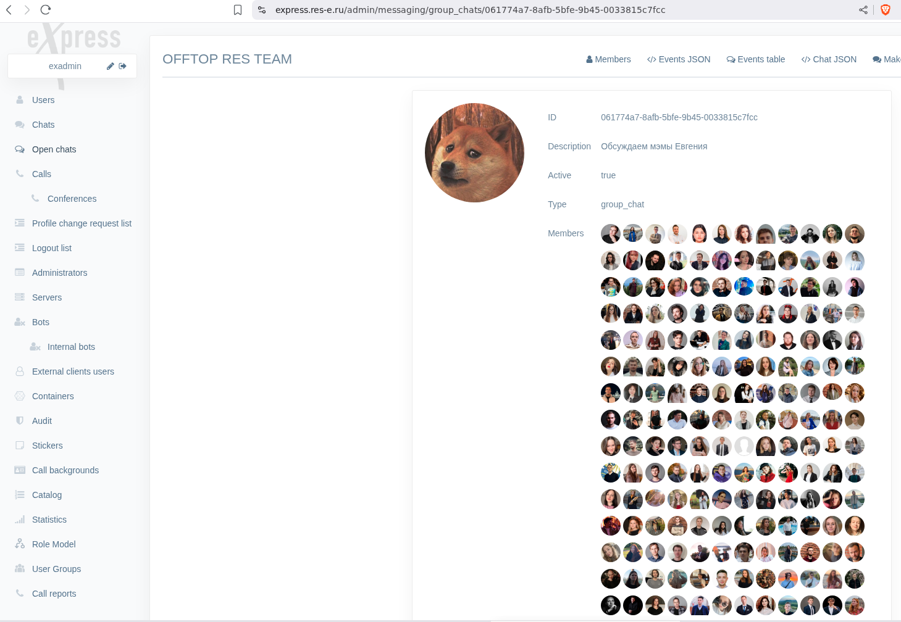Click the Shiba dog group avatar
This screenshot has width=901, height=622.
tap(474, 152)
